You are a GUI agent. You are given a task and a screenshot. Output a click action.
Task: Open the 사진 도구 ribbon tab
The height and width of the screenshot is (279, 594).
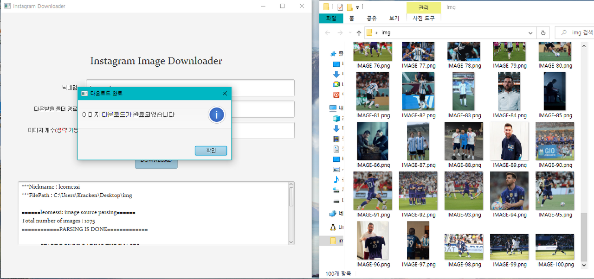424,19
